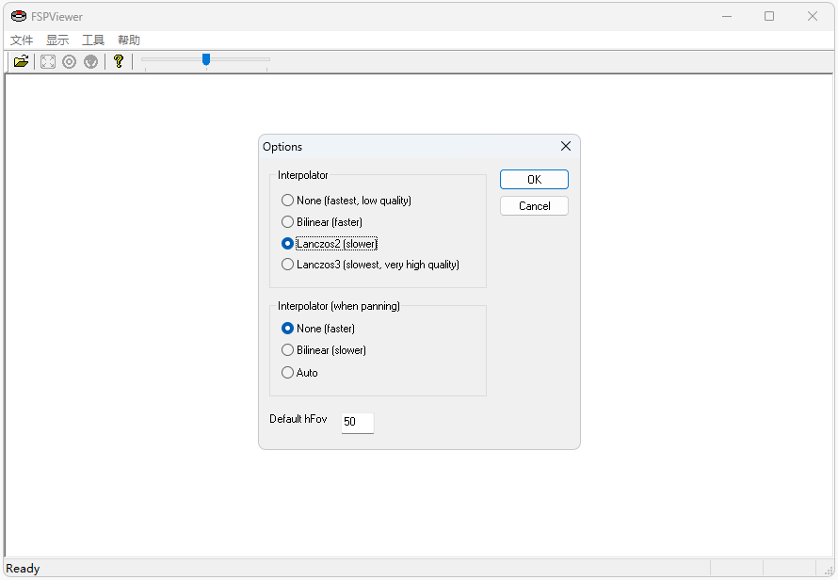
Task: Select None (fastest, low quality) interpolator
Action: 346,201
